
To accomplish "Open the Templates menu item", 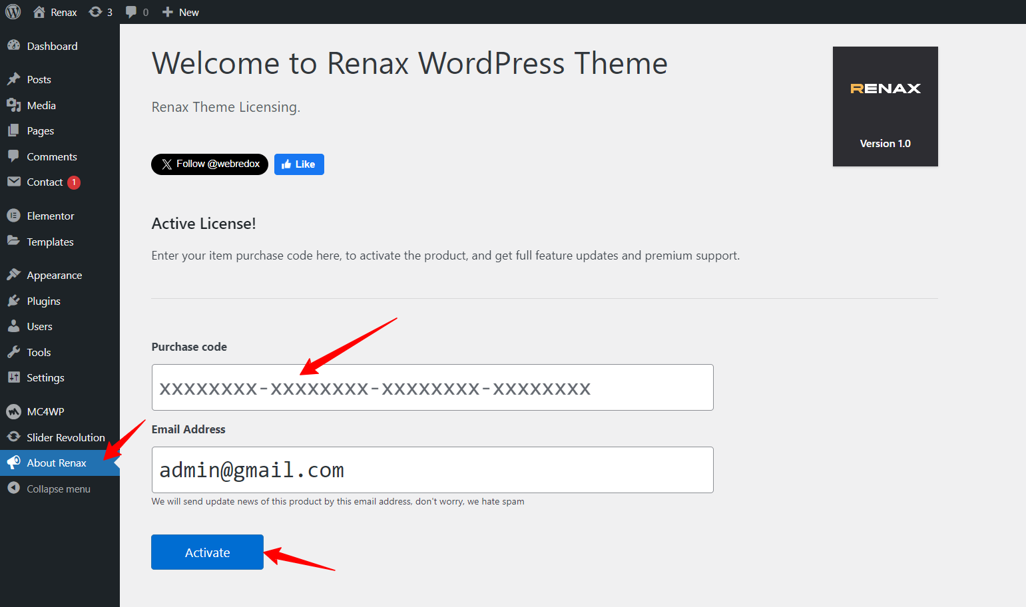I will tap(60, 242).
